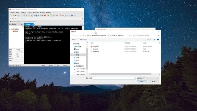Click the NetSarang Computer breadcrumb
This screenshot has height=111, width=197.
[x=99, y=35]
